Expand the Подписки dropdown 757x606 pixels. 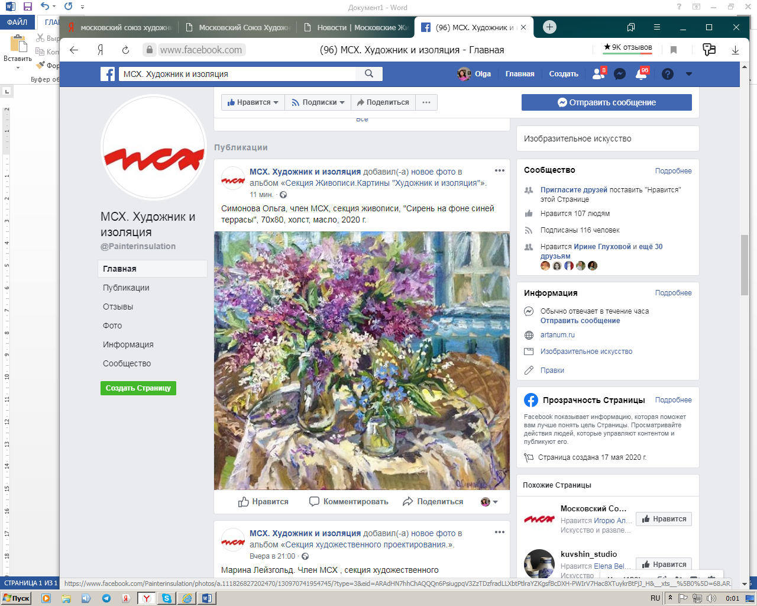(x=318, y=102)
